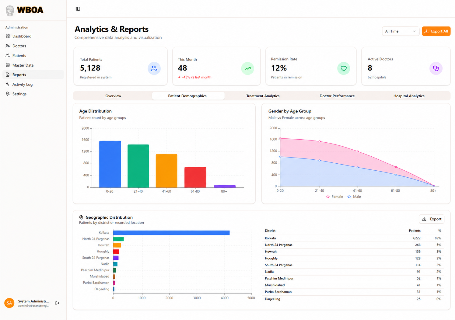Open Settings from sidebar
The image size is (455, 320).
coord(33,94)
